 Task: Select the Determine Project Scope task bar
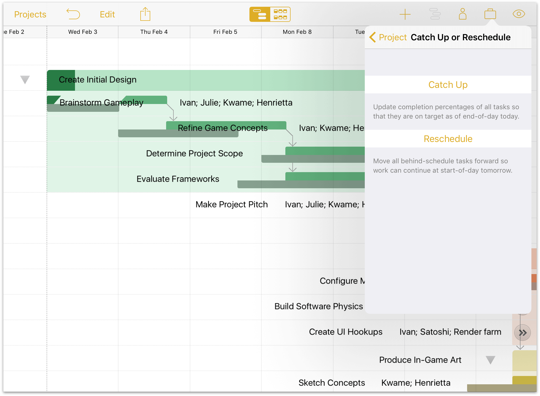tap(325, 151)
